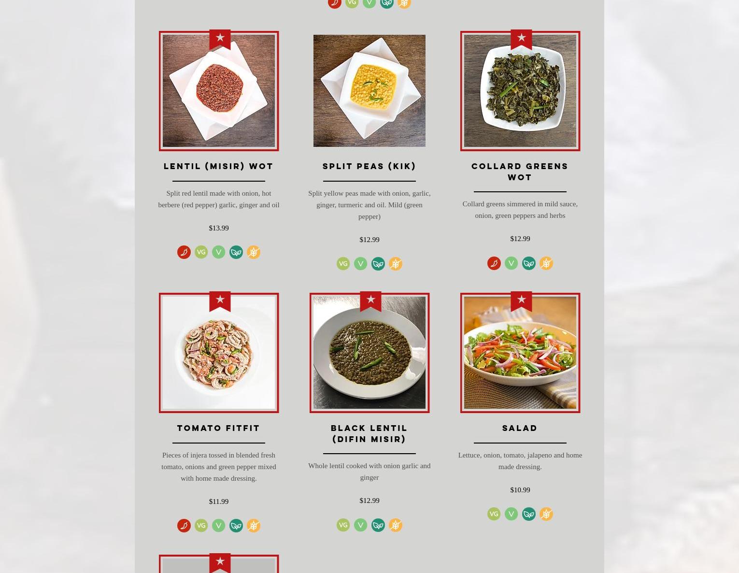Screen dimensions: 739x573
Task: Click the chili pepper icon under Collard Greens Wot
Action: pyautogui.click(x=494, y=263)
